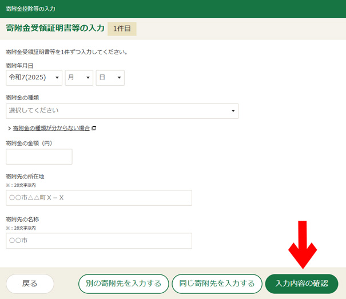Focus the 寄附金の金額（円） input field

[39, 157]
